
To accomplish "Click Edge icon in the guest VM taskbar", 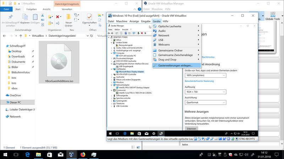I will click(x=125, y=134).
